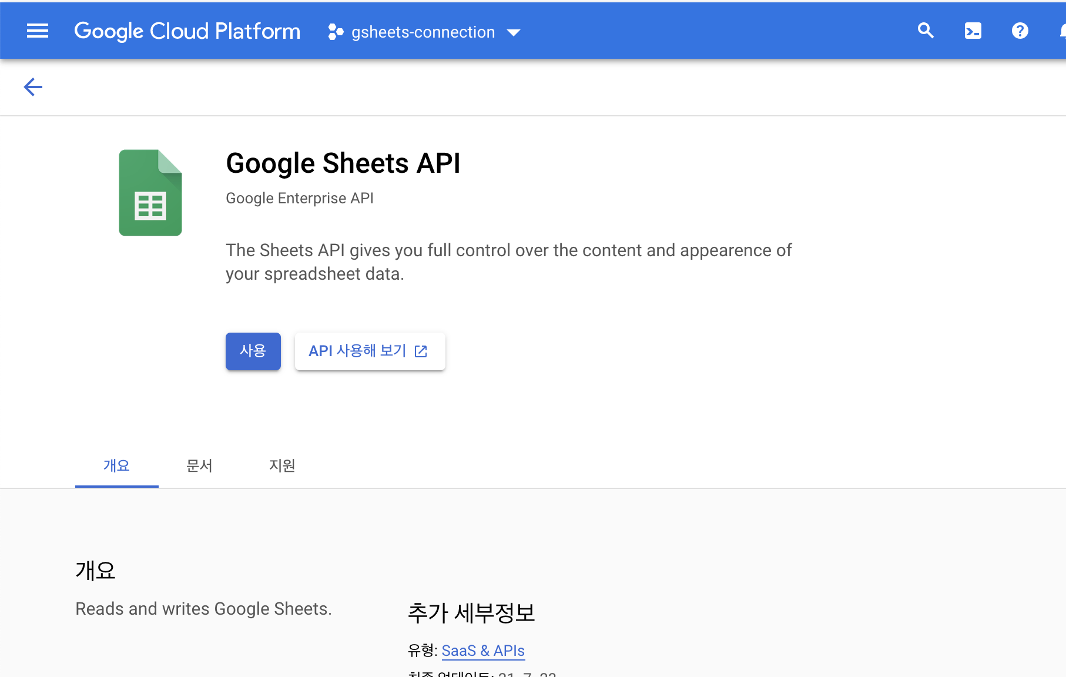Click the 추가 세부정보 heading
This screenshot has width=1066, height=677.
(x=471, y=613)
